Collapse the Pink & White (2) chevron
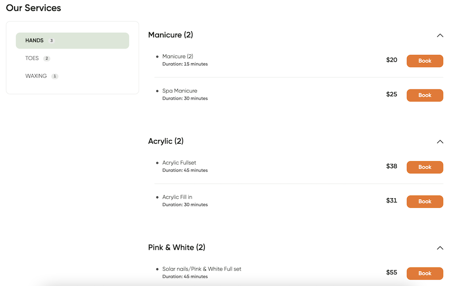456x286 pixels. [440, 248]
